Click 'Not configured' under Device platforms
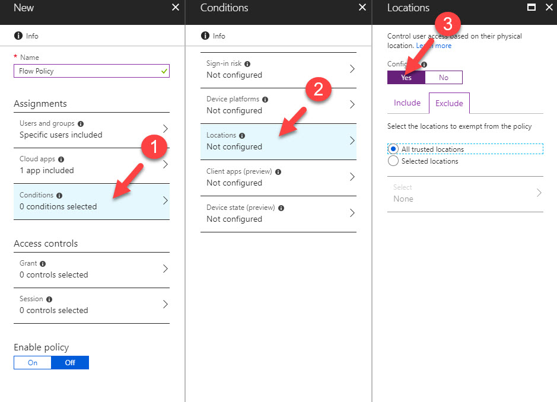 coord(234,111)
